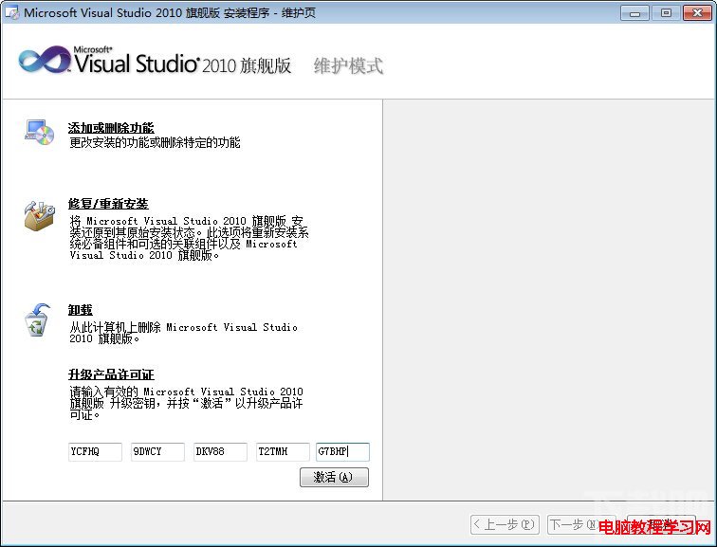Open the 添加或删除功能 link
This screenshot has width=717, height=547.
point(111,128)
